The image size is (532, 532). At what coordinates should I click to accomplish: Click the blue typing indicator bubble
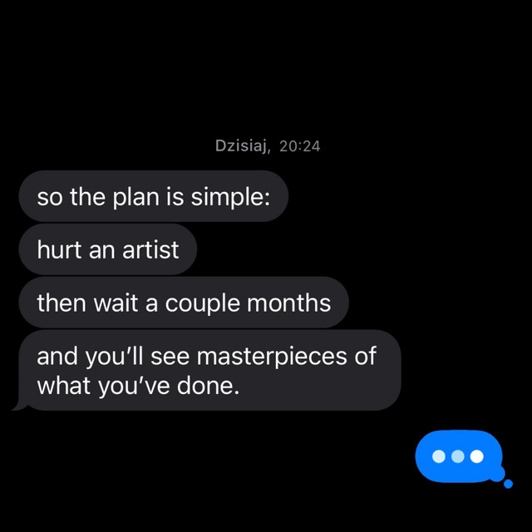click(x=459, y=456)
